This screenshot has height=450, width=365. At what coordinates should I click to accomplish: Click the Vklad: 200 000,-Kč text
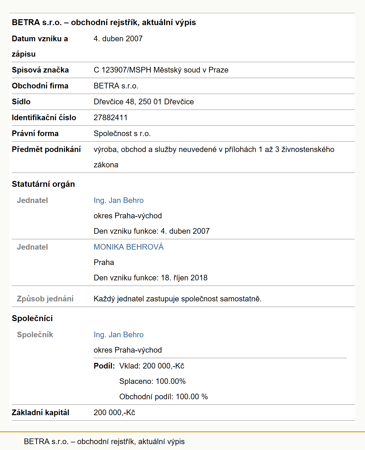coord(152,366)
